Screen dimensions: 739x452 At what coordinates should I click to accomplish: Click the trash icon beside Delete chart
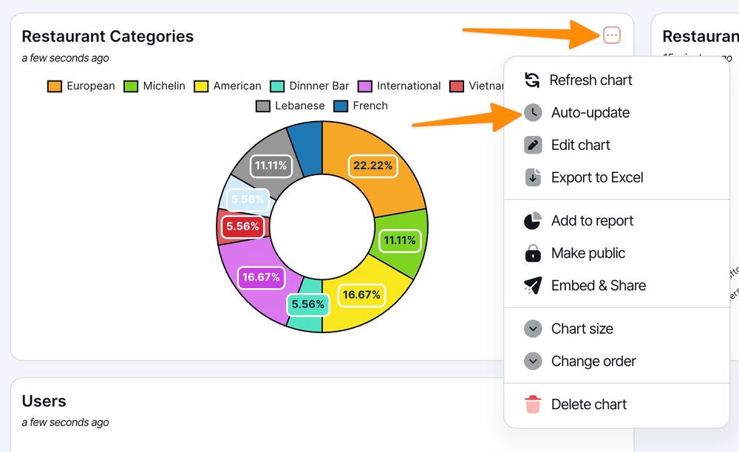[533, 404]
